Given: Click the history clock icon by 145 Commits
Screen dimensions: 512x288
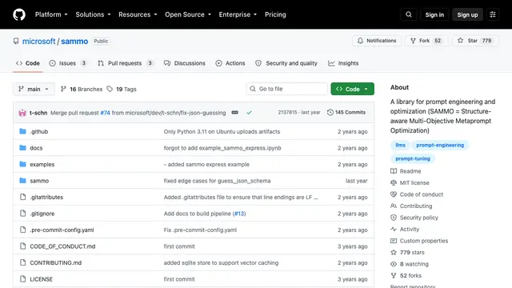Looking at the screenshot, I should tap(330, 112).
